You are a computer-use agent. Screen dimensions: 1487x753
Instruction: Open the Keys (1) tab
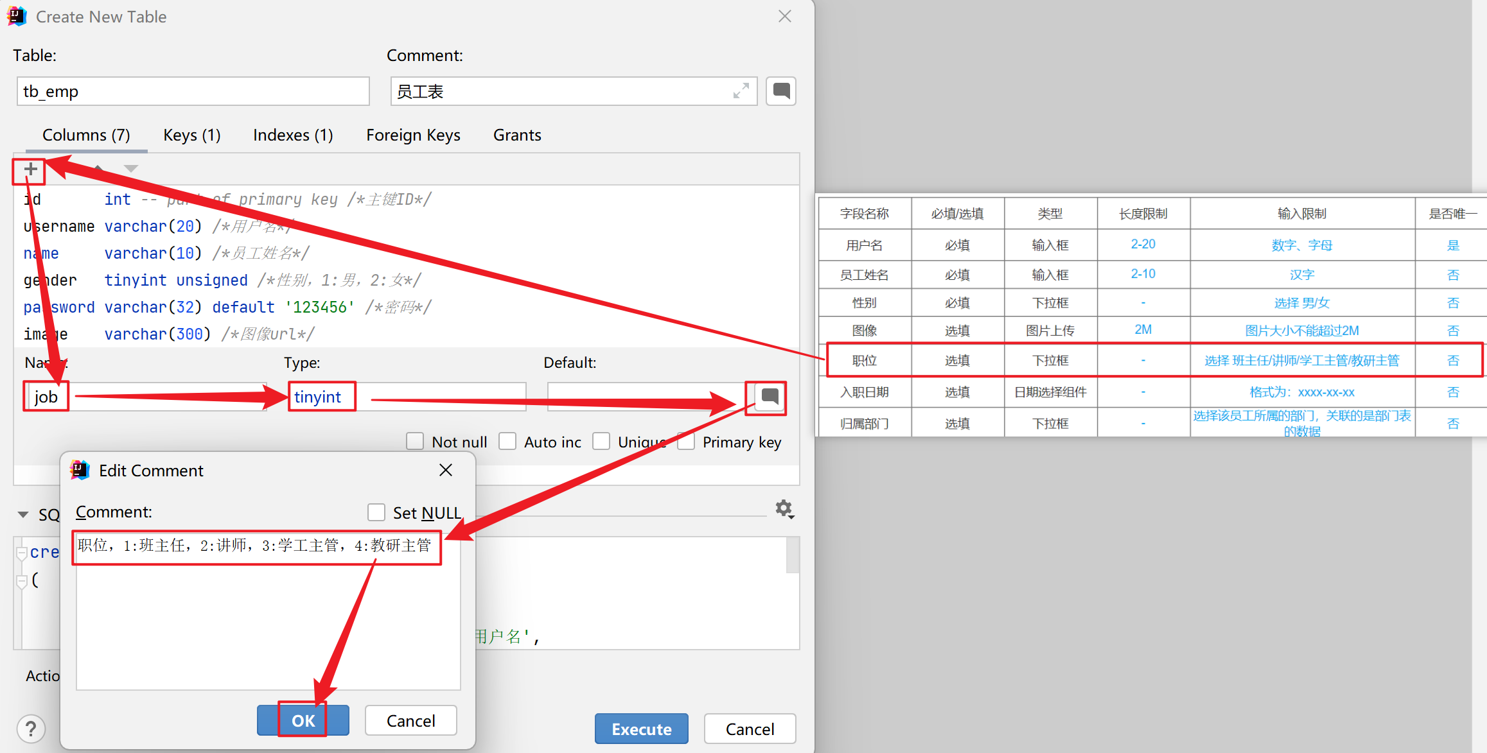(192, 135)
